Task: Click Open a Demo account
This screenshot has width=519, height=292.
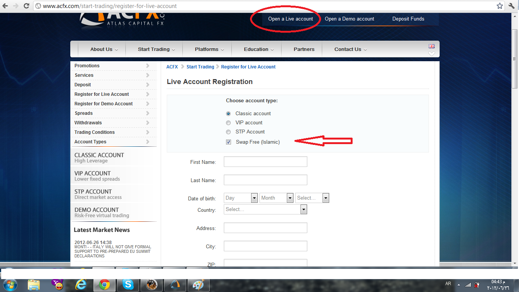Action: click(350, 19)
